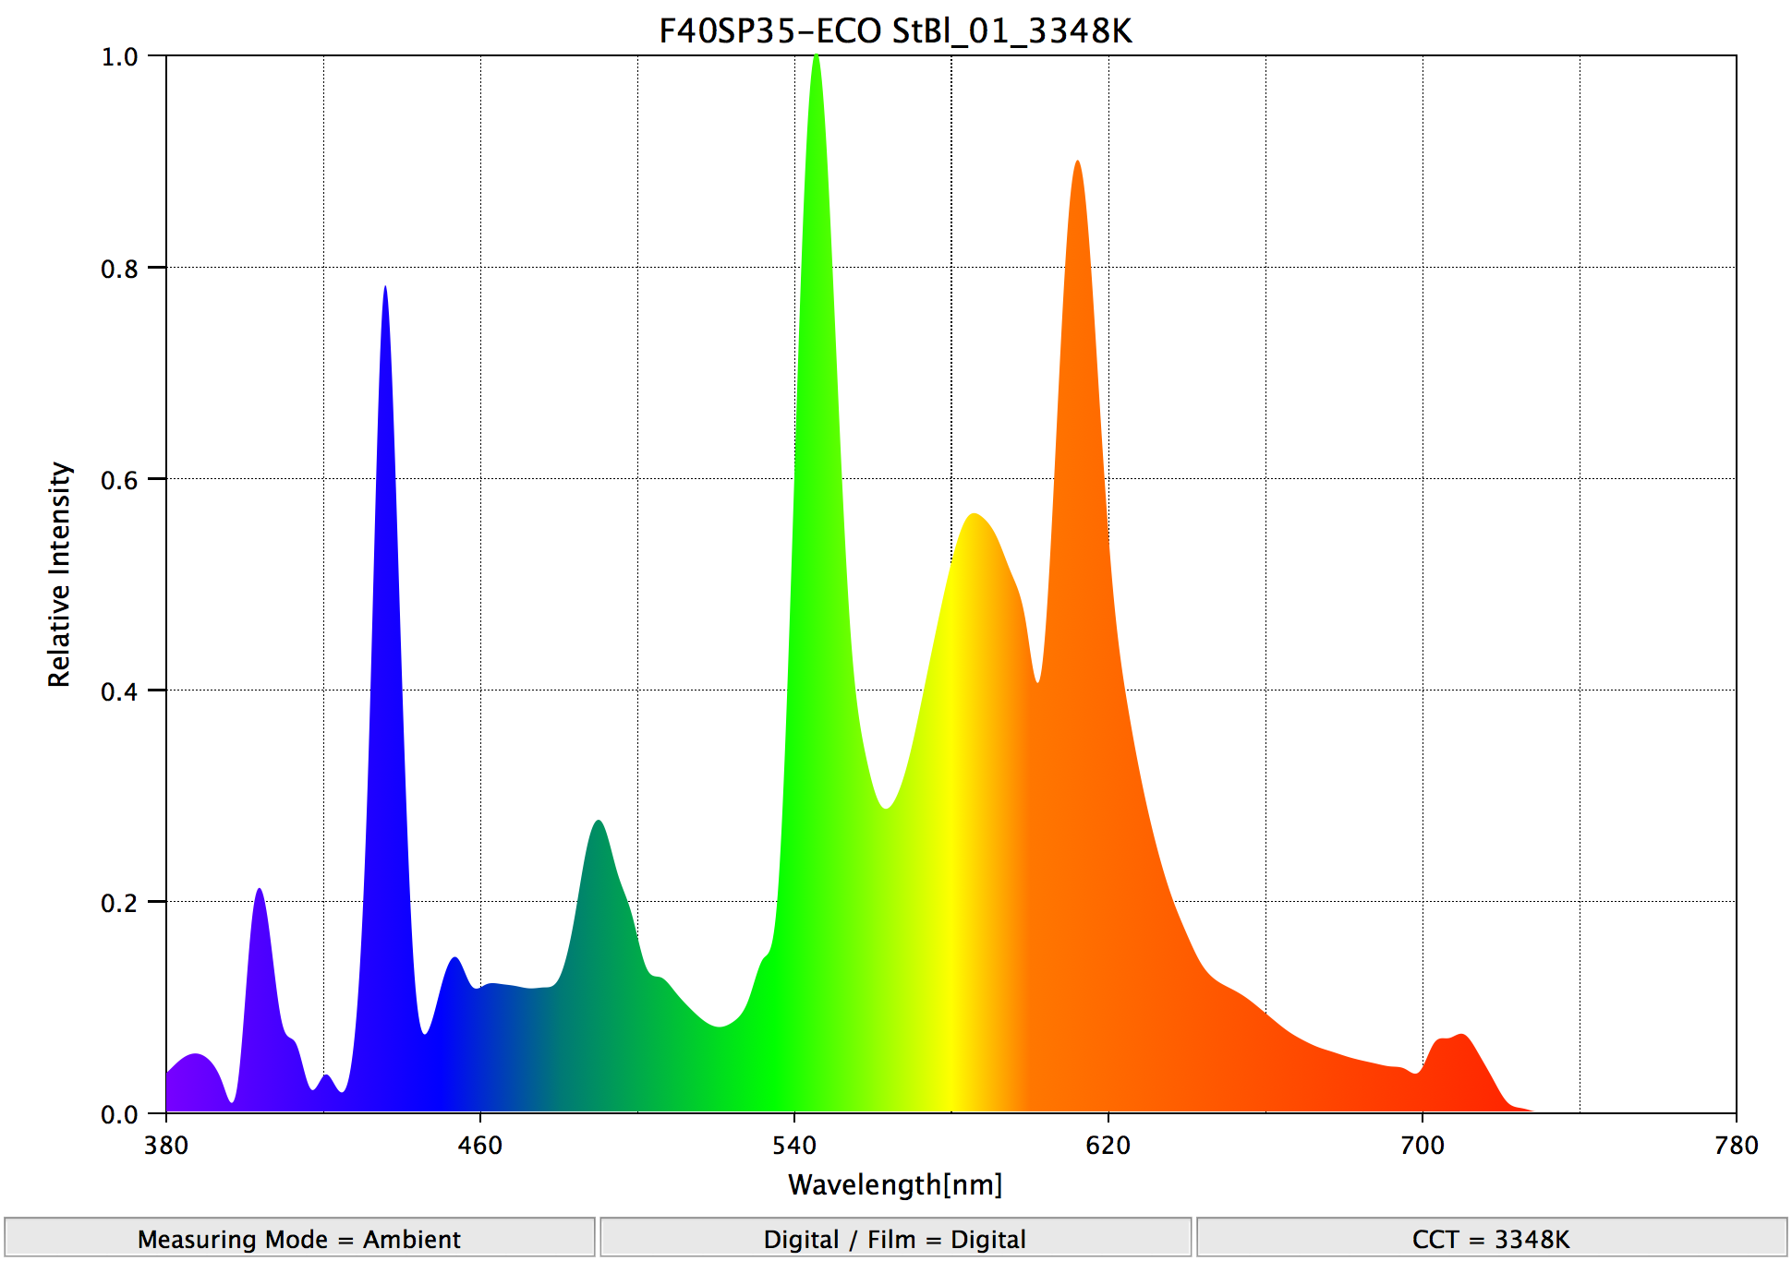Click the CCT = 3348K button
Viewport: 1792px width, 1261px height.
coord(1490,1238)
